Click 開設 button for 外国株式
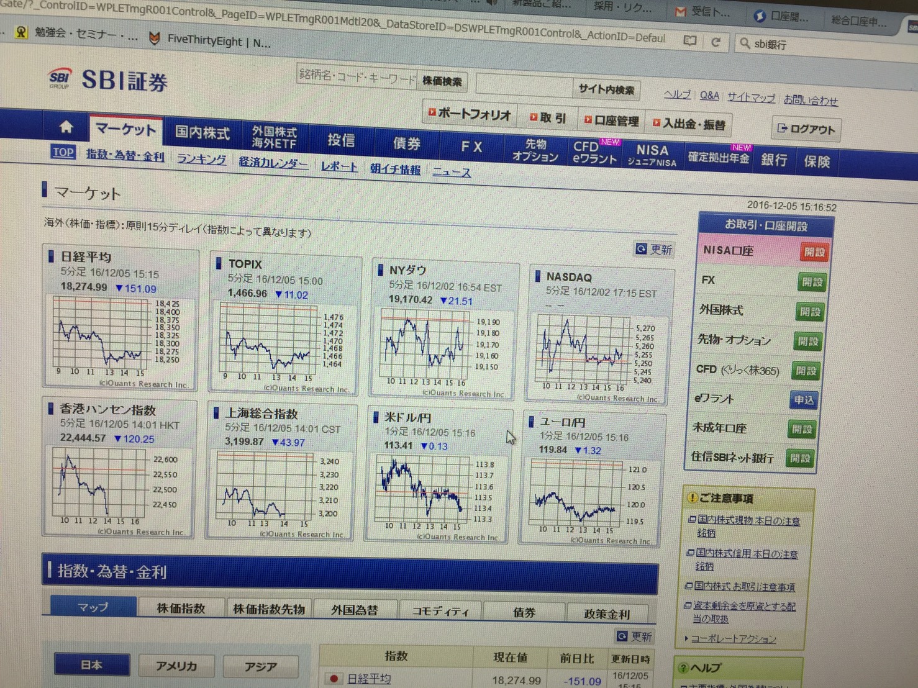This screenshot has width=918, height=688. (x=810, y=312)
